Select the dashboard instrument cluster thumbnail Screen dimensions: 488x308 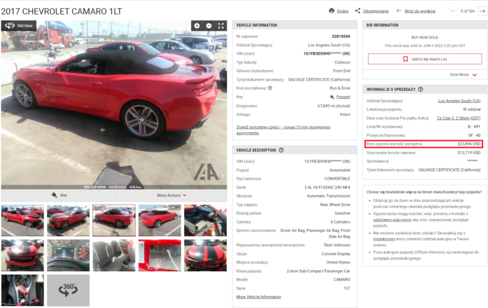(x=68, y=255)
